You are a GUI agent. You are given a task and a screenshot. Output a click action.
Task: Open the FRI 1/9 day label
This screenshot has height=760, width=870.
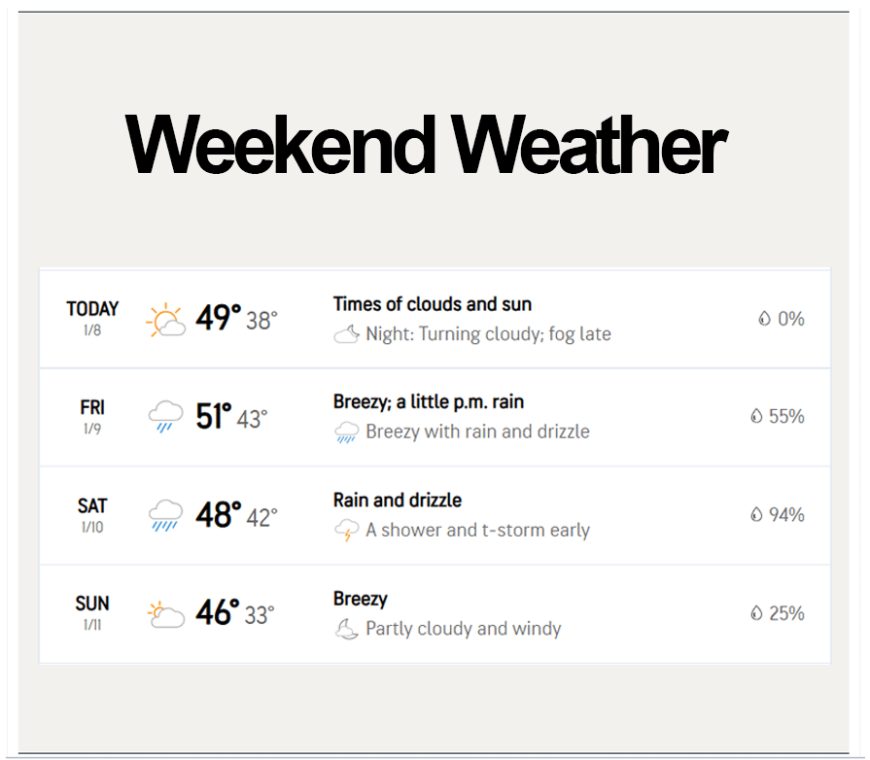point(92,416)
